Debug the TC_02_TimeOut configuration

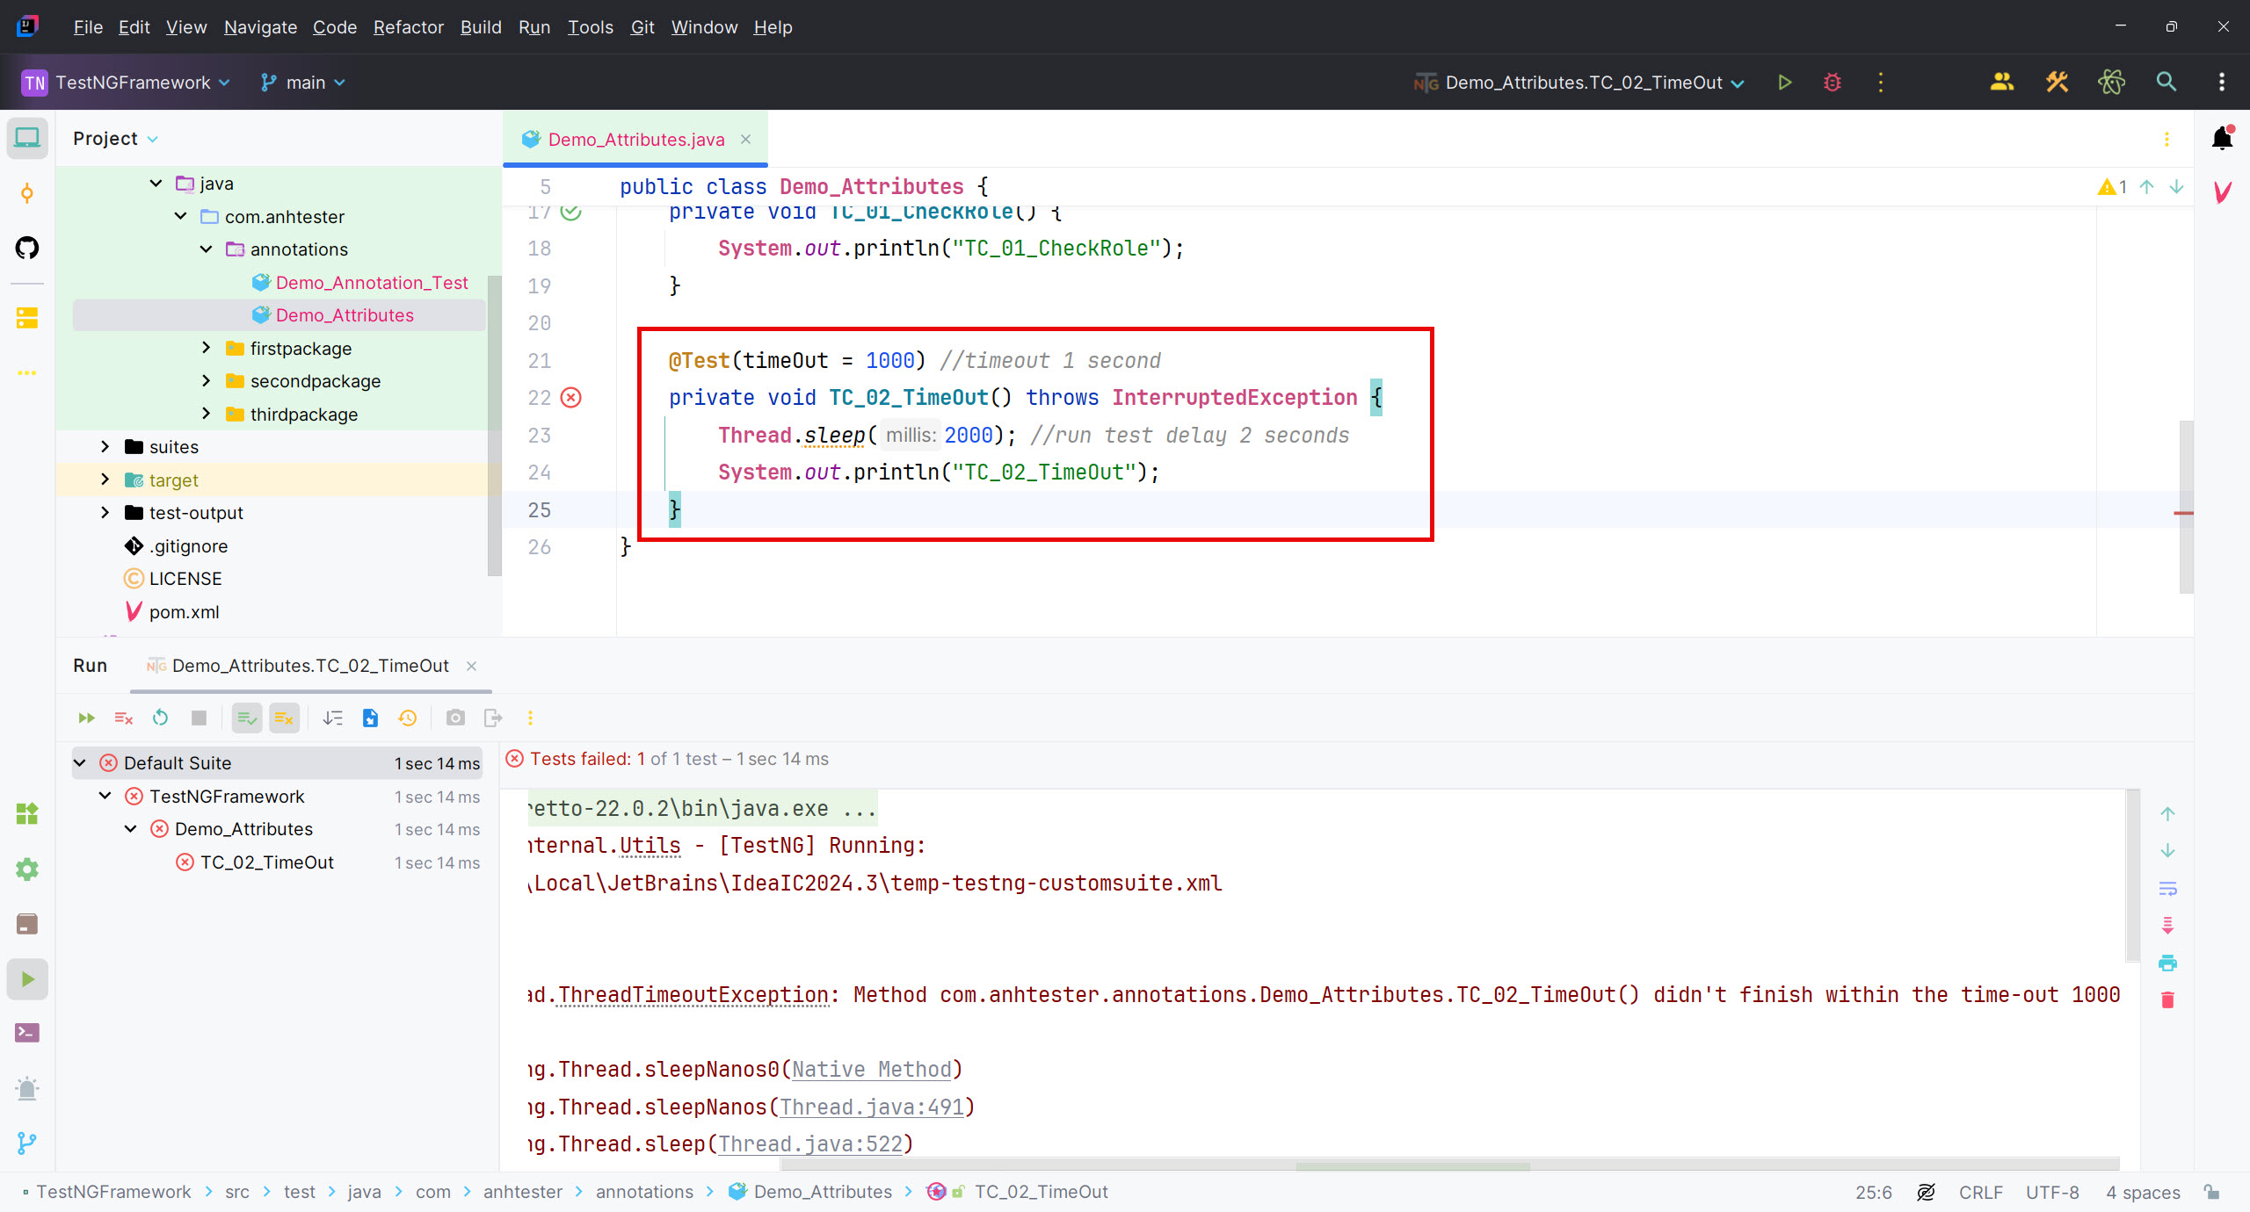pyautogui.click(x=1832, y=83)
